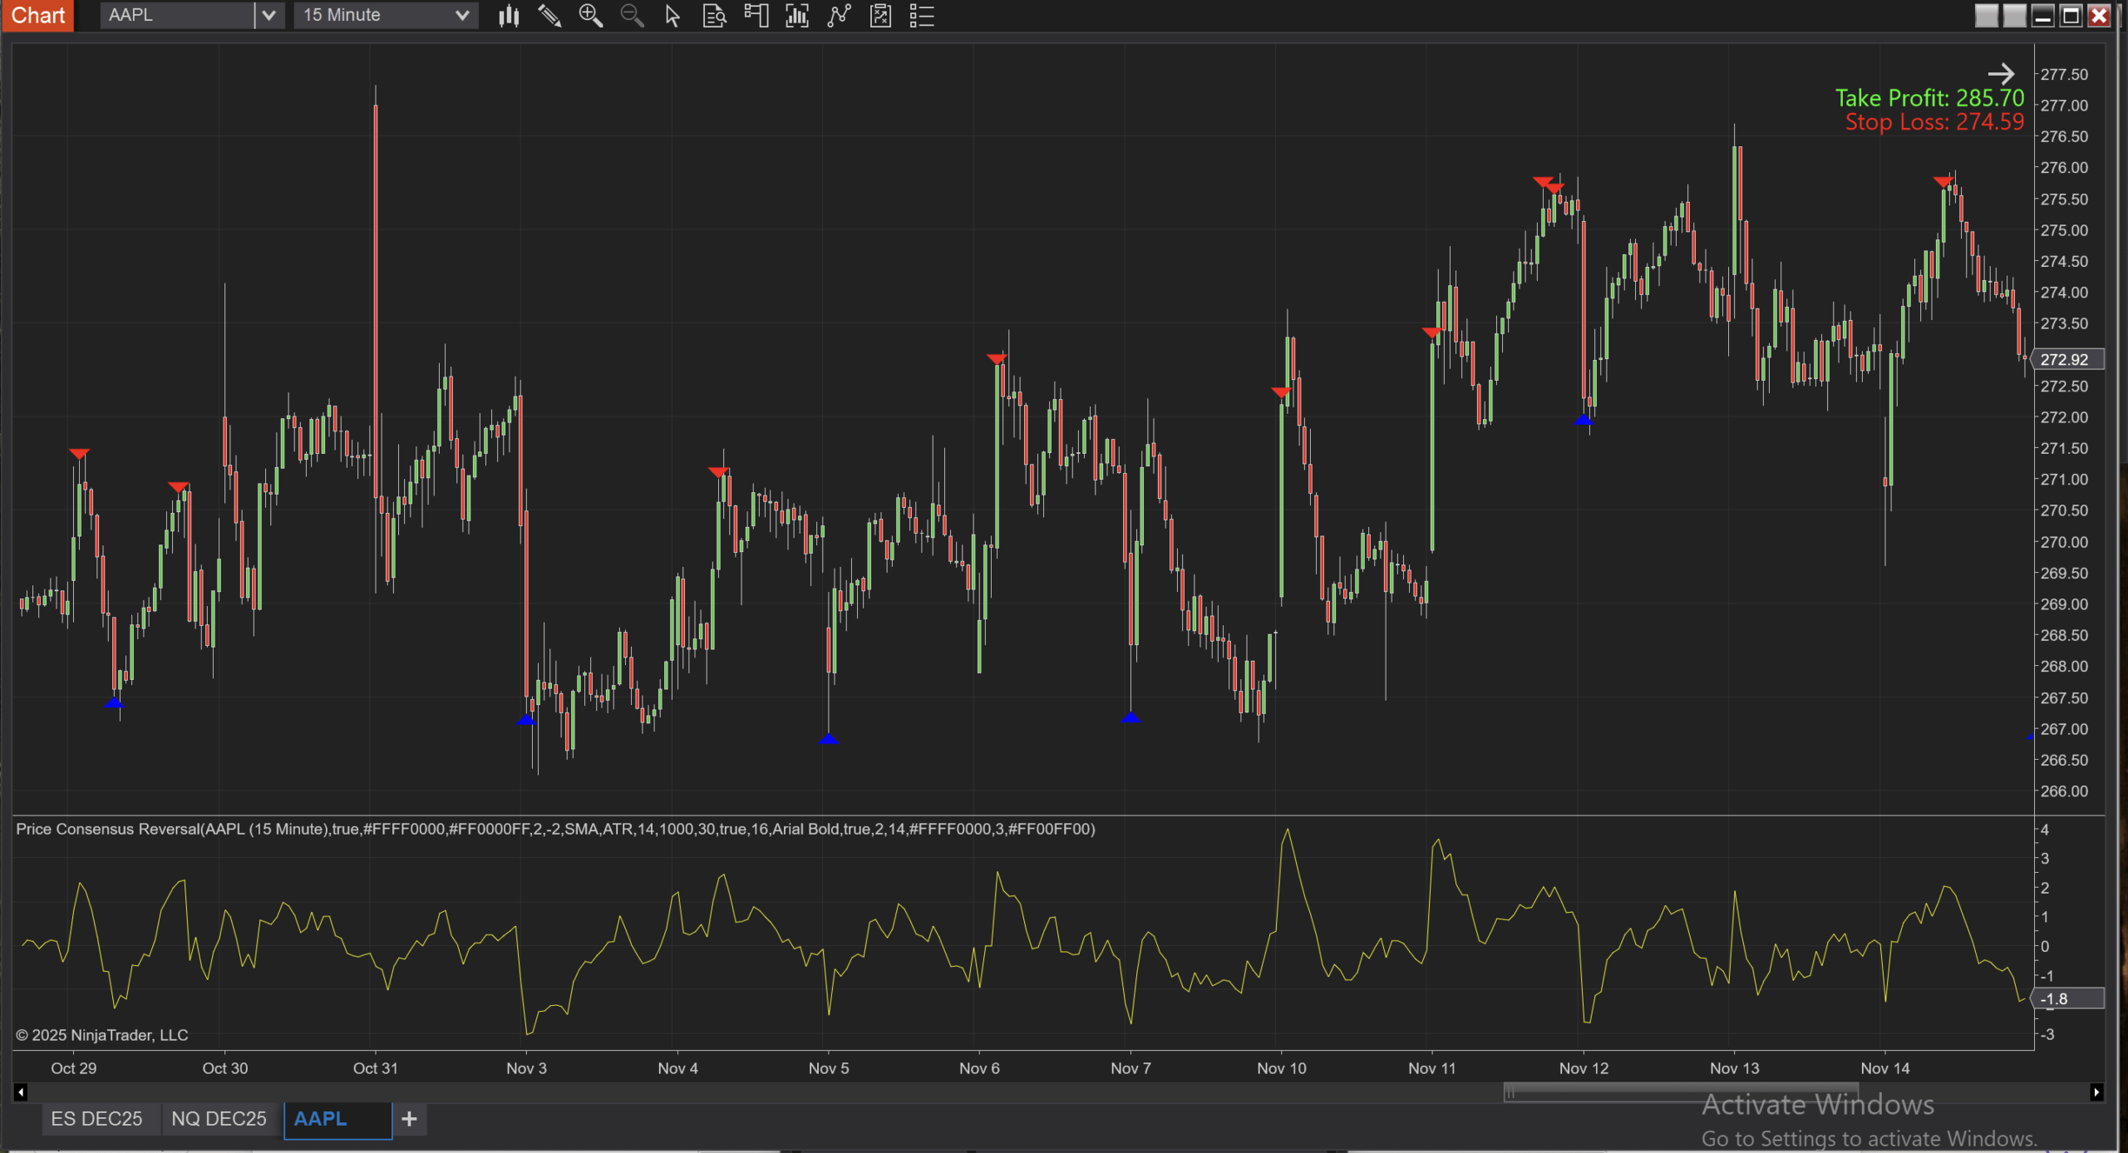Switch to the ES DEC25 tab
Viewport: 2128px width, 1153px height.
coord(96,1119)
